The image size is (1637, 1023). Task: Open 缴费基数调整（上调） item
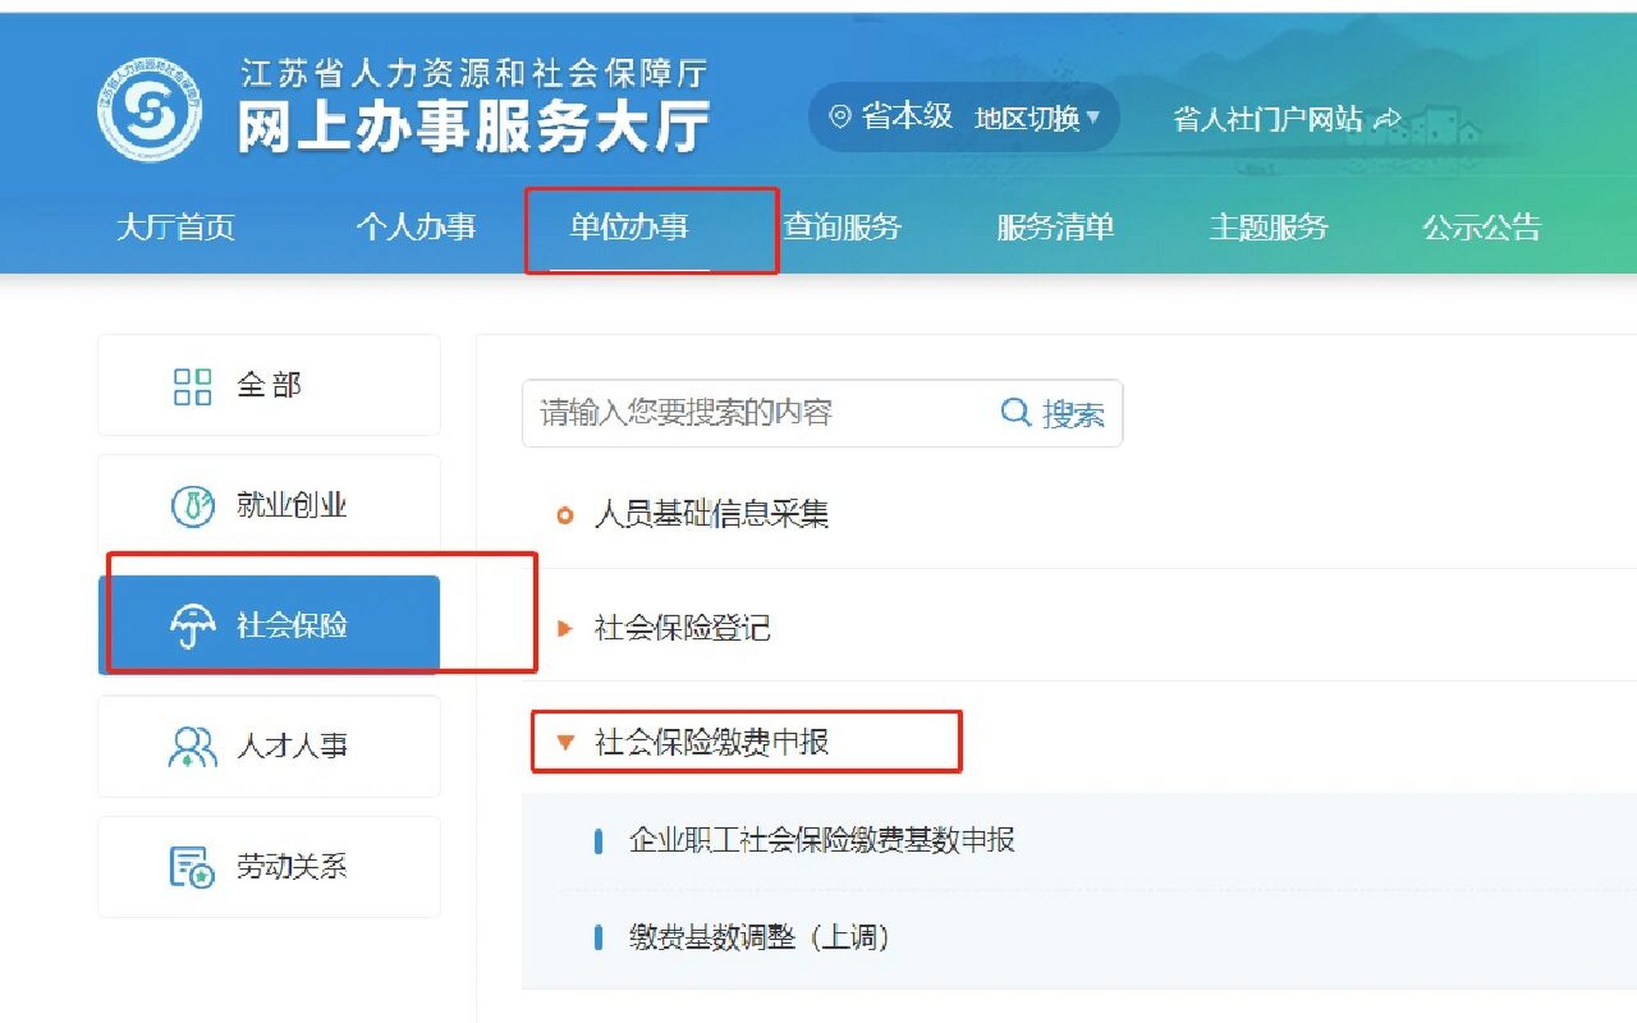(x=759, y=937)
